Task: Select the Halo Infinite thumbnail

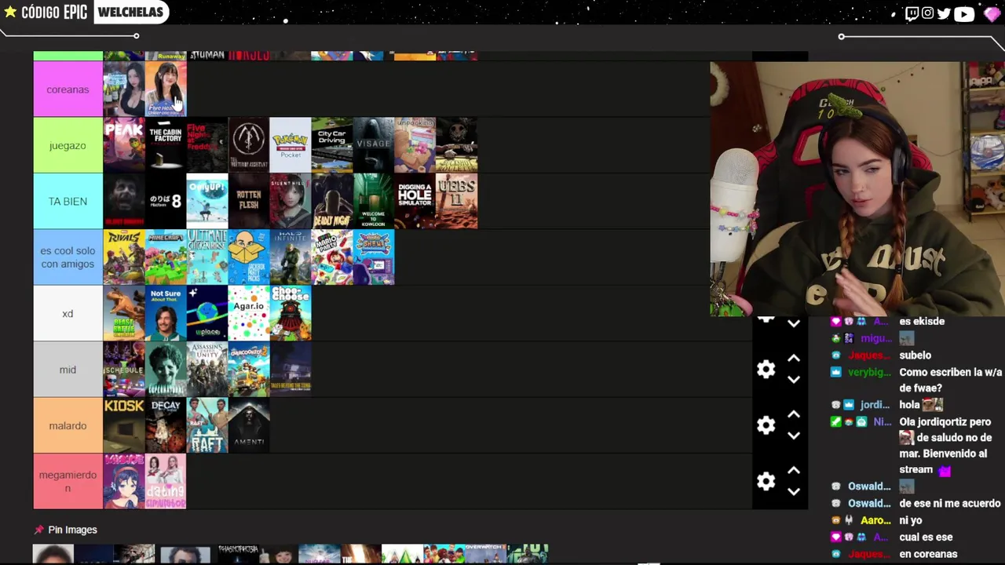Action: (x=291, y=257)
